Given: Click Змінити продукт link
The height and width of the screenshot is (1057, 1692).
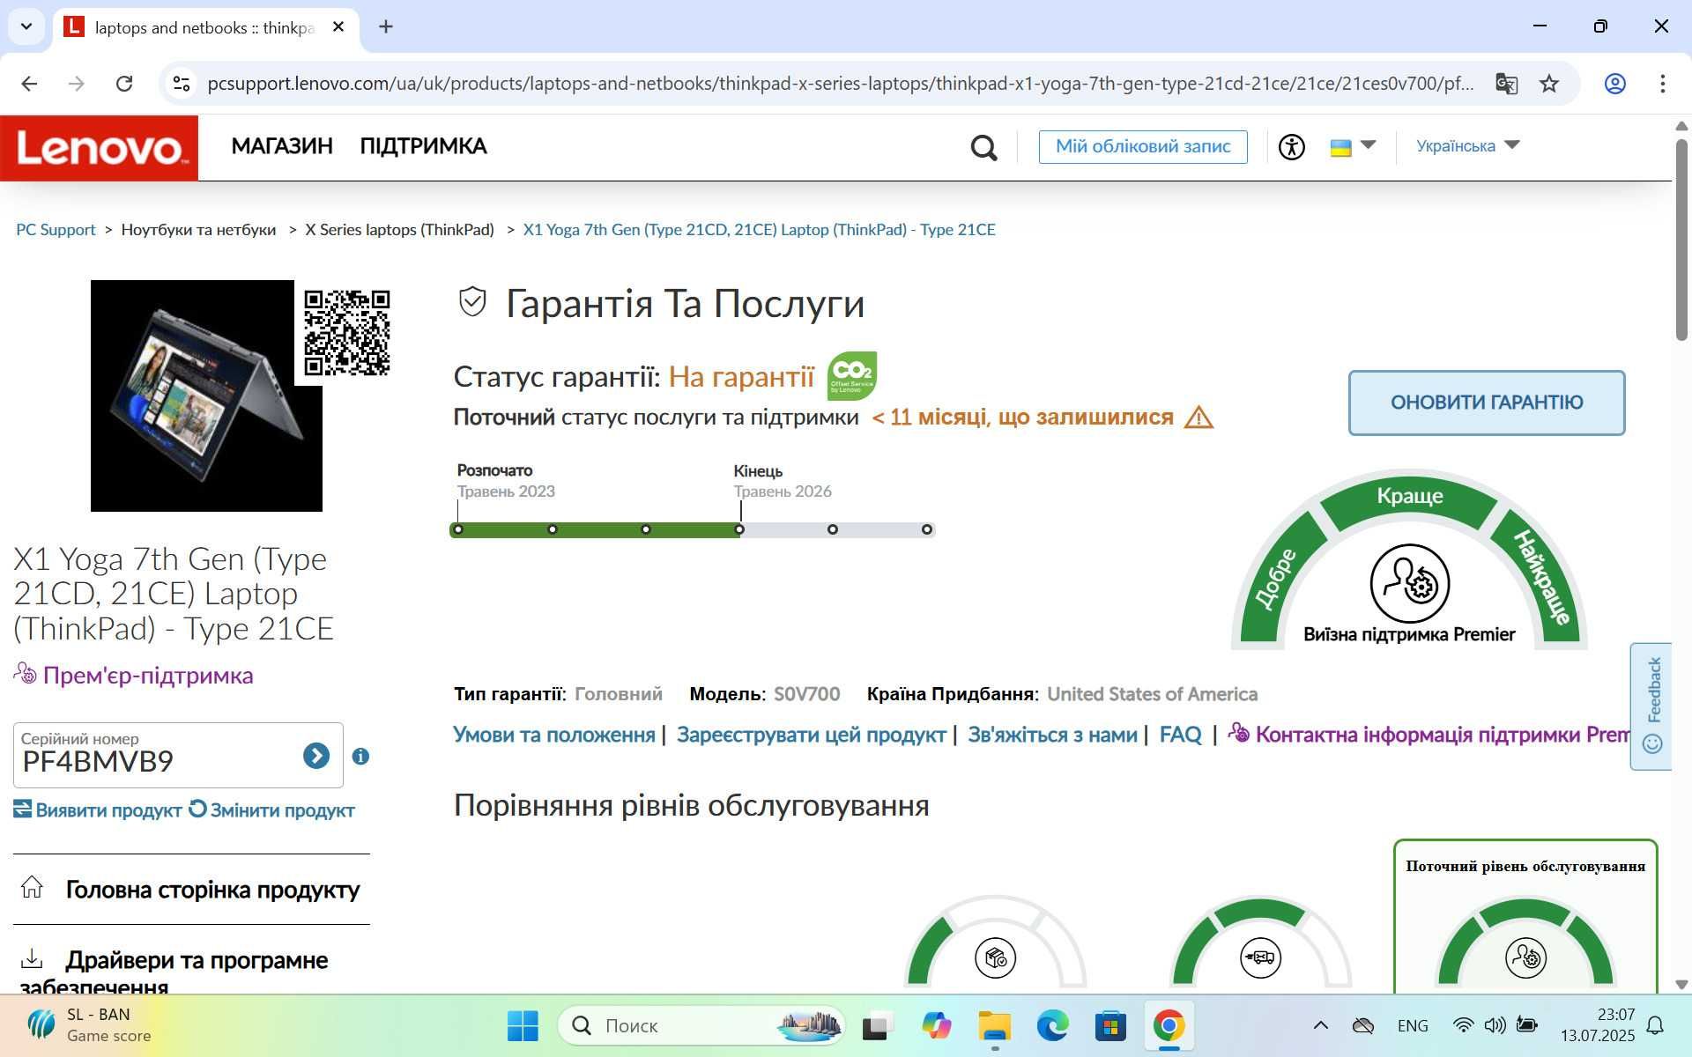Looking at the screenshot, I should pos(272,810).
